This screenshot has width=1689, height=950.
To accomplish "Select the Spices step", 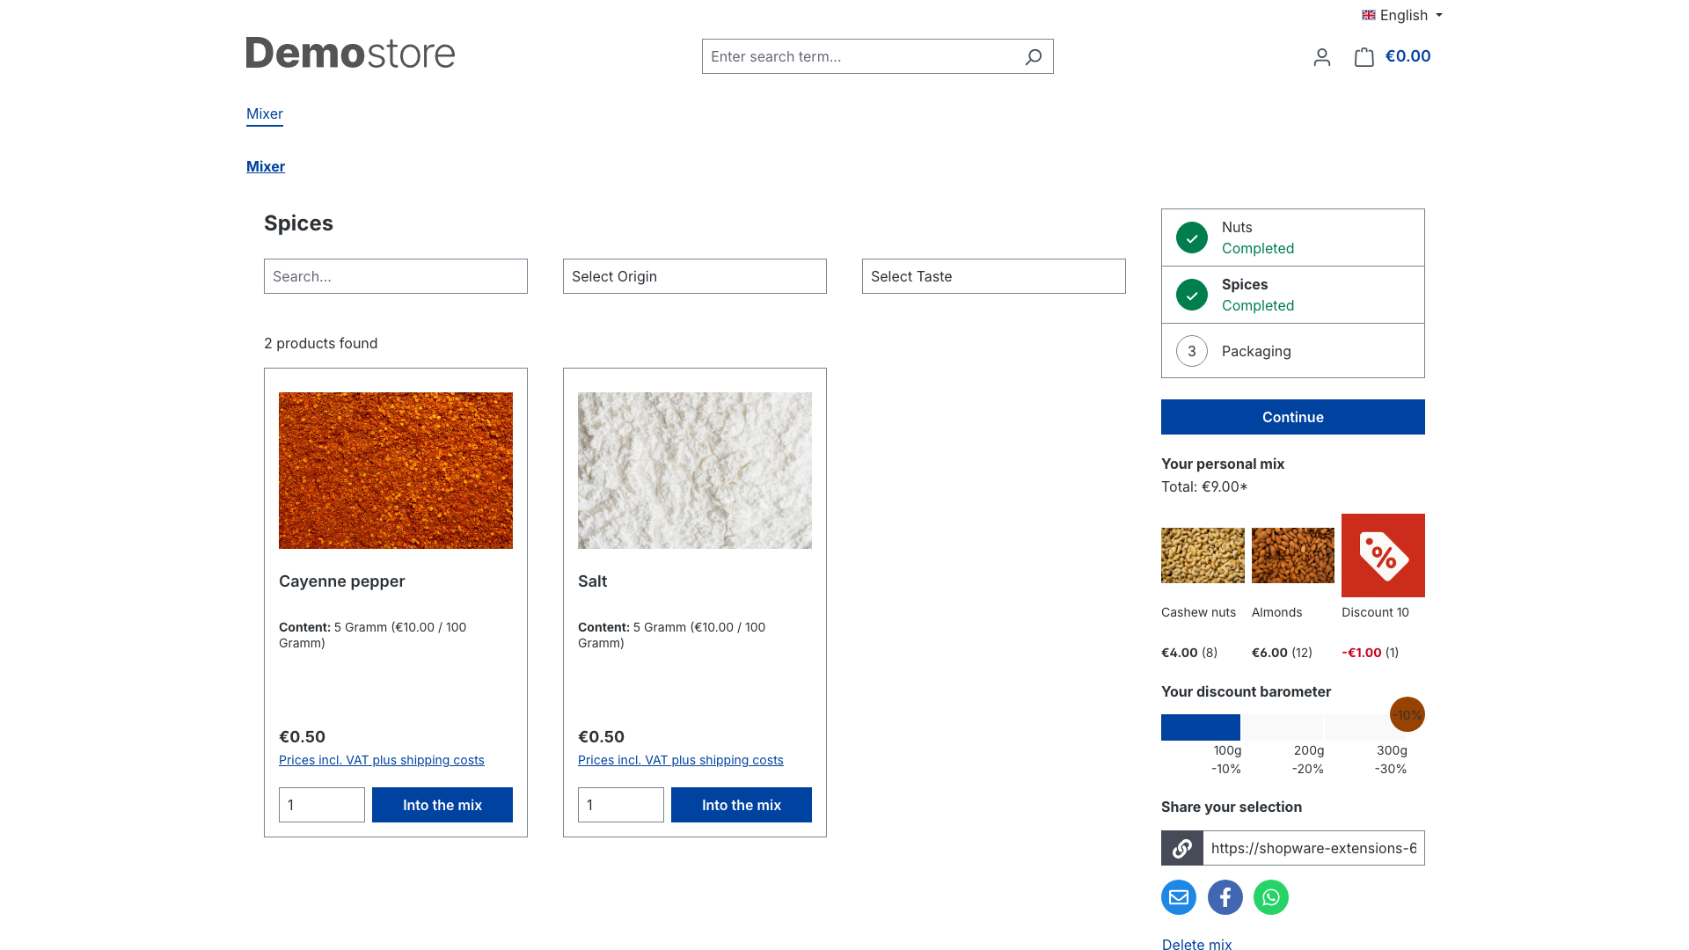I will [x=1293, y=295].
